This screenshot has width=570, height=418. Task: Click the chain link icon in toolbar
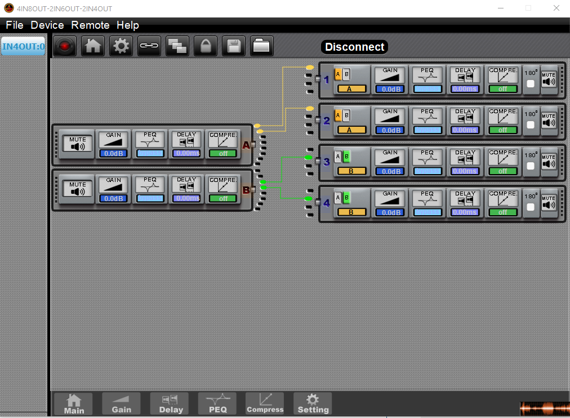(149, 46)
